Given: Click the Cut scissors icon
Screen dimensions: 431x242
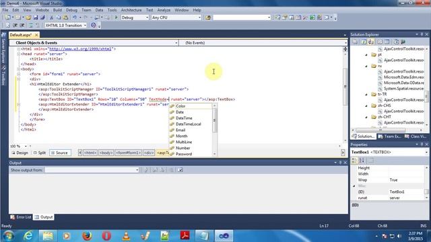Looking at the screenshot, I should (51, 17).
